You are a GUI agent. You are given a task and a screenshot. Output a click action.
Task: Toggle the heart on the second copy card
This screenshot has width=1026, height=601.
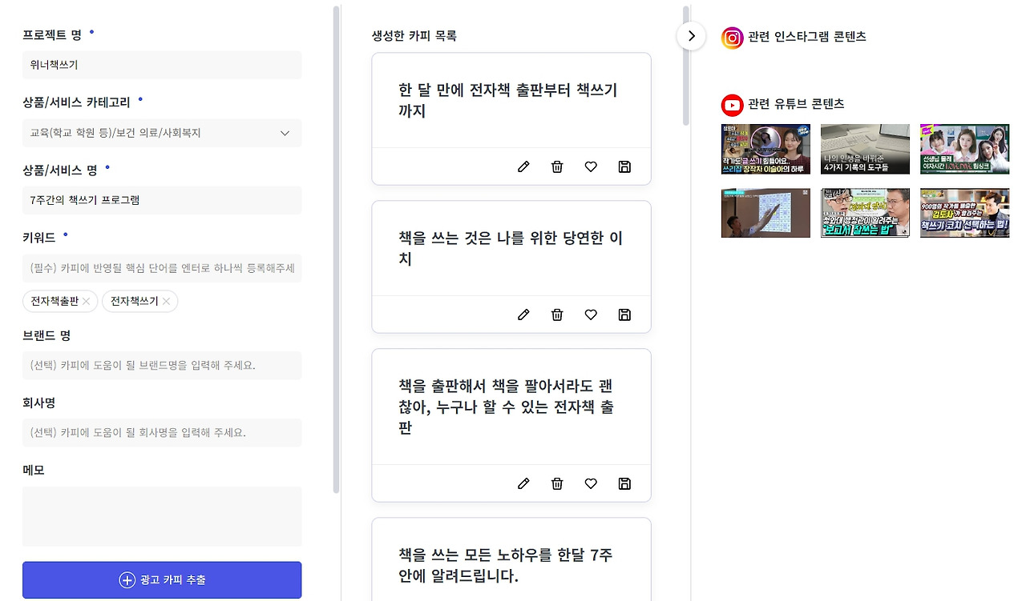591,315
